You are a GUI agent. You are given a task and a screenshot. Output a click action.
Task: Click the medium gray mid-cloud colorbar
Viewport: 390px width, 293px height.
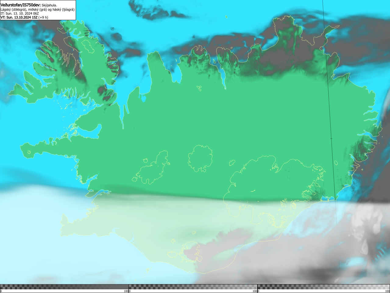pos(193,287)
